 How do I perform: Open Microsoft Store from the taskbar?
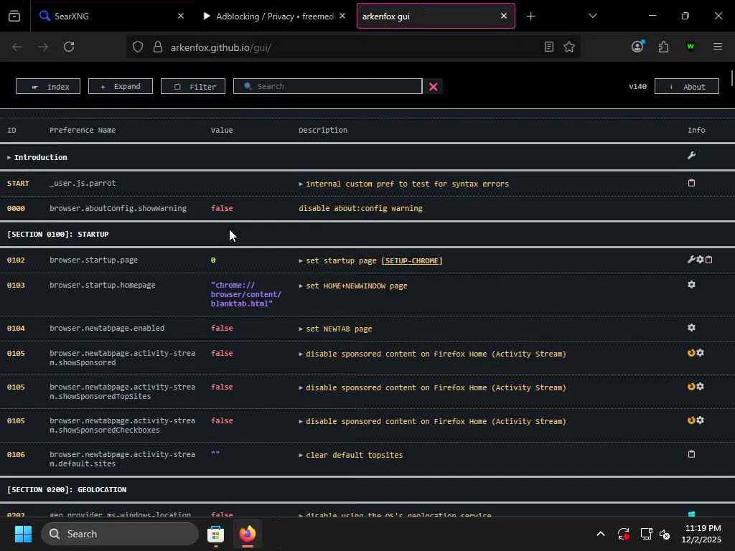pos(215,534)
